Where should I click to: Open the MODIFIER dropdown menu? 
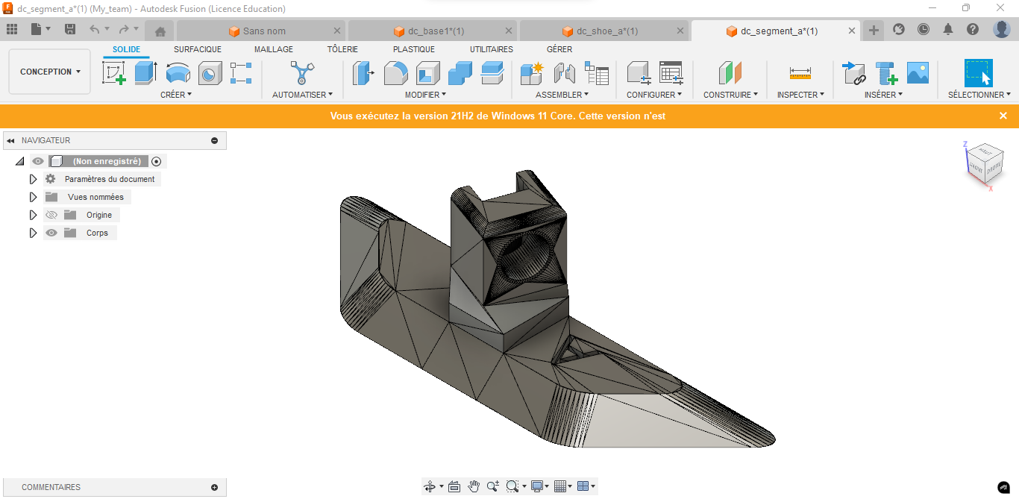coord(425,95)
